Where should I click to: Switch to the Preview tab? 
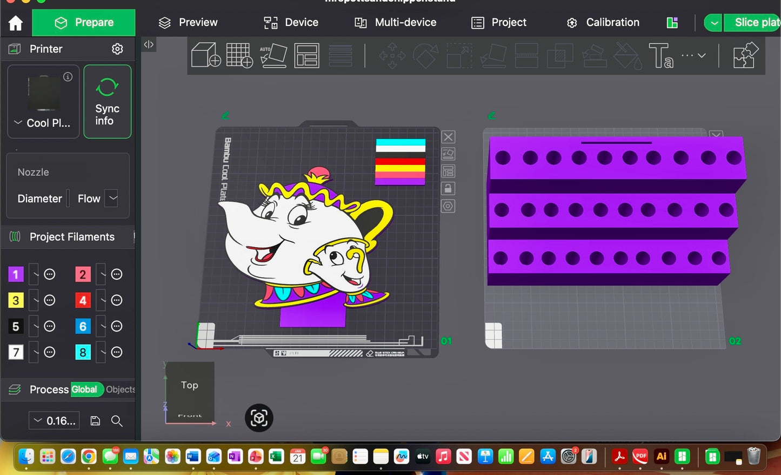(188, 23)
